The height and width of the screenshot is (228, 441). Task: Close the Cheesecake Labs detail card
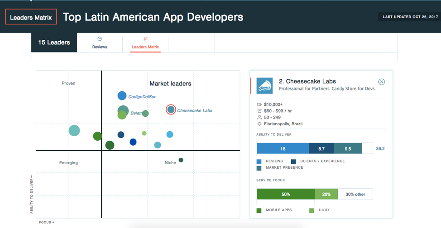click(381, 82)
